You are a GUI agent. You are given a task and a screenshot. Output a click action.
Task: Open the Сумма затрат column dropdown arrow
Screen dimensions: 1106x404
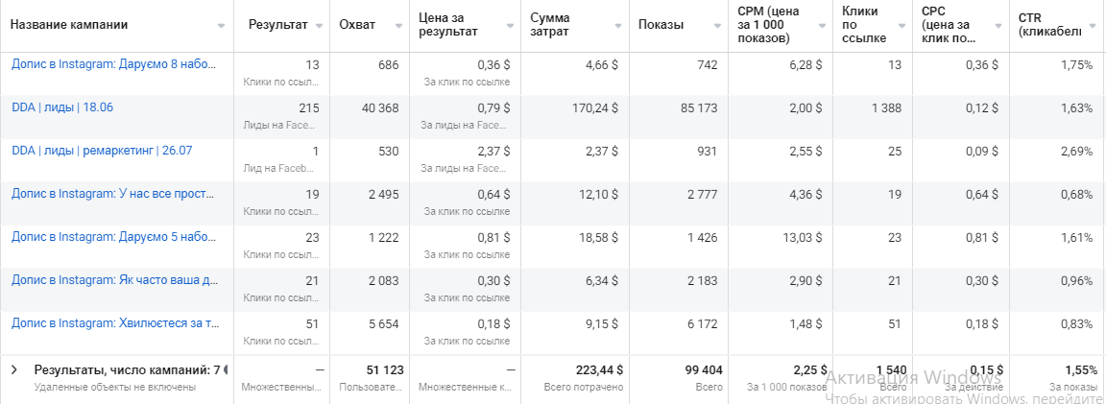(619, 26)
